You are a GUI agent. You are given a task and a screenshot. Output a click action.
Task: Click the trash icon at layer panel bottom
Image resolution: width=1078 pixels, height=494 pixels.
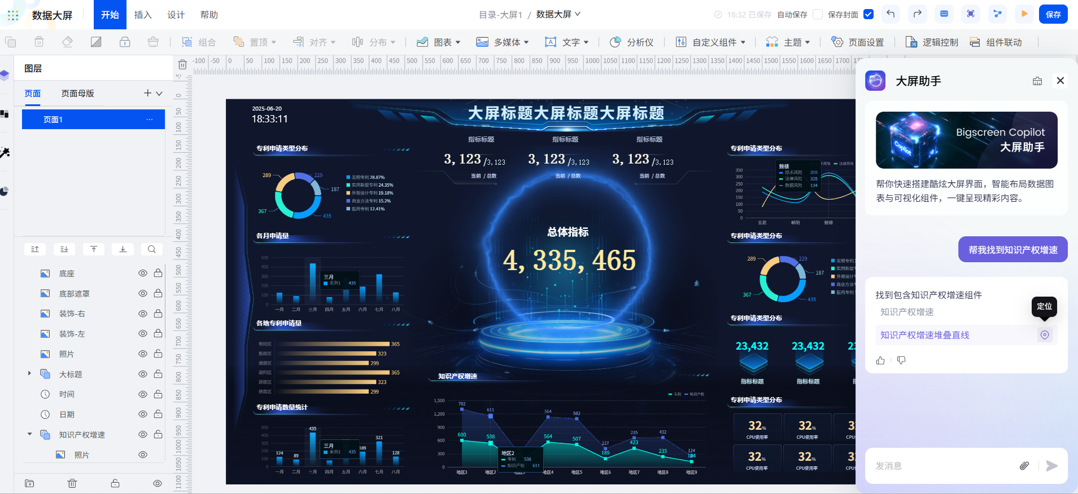point(72,483)
